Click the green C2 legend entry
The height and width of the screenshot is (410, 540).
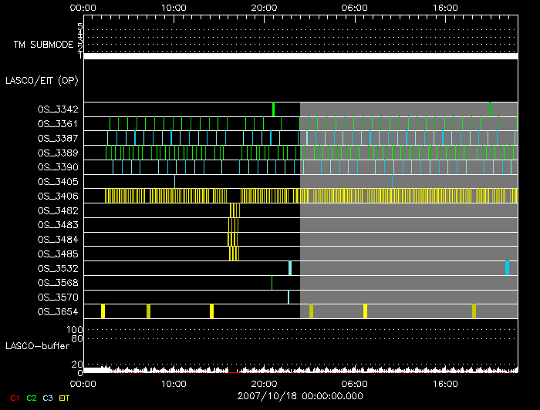coord(32,398)
